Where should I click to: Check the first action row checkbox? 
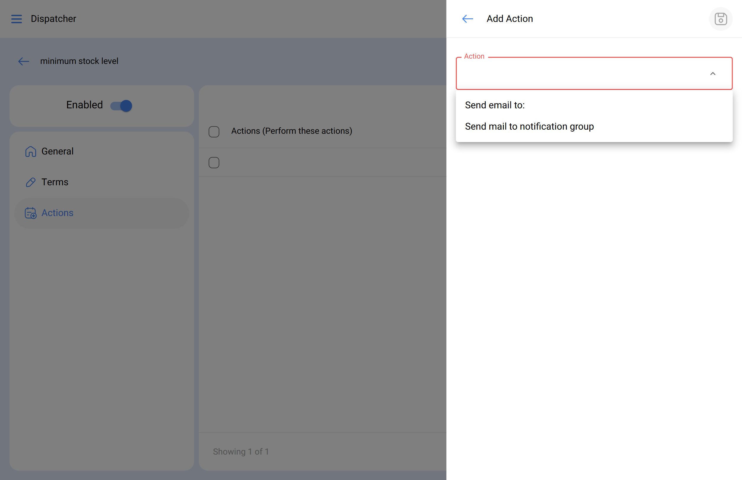point(214,163)
